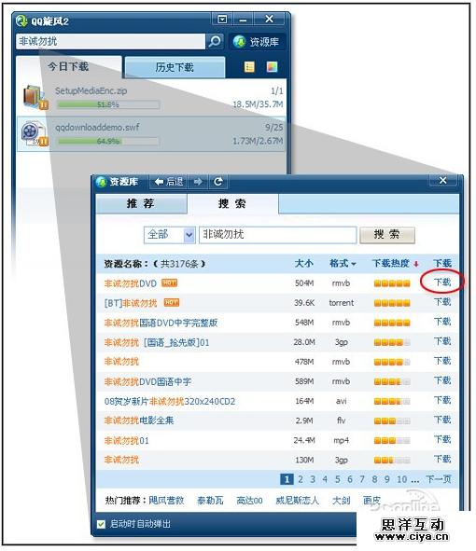Download the 28.0M 3gp row
Image resolution: width=476 pixels, height=551 pixels.
point(442,341)
